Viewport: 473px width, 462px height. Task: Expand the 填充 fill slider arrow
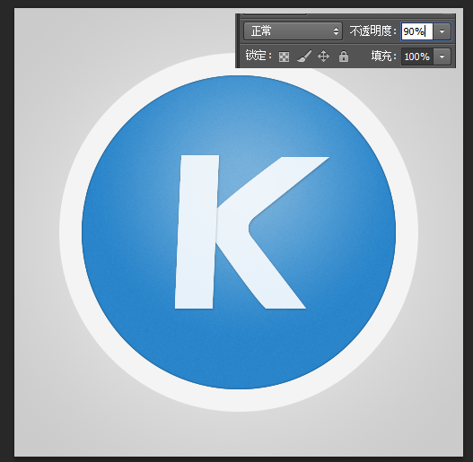pyautogui.click(x=442, y=57)
